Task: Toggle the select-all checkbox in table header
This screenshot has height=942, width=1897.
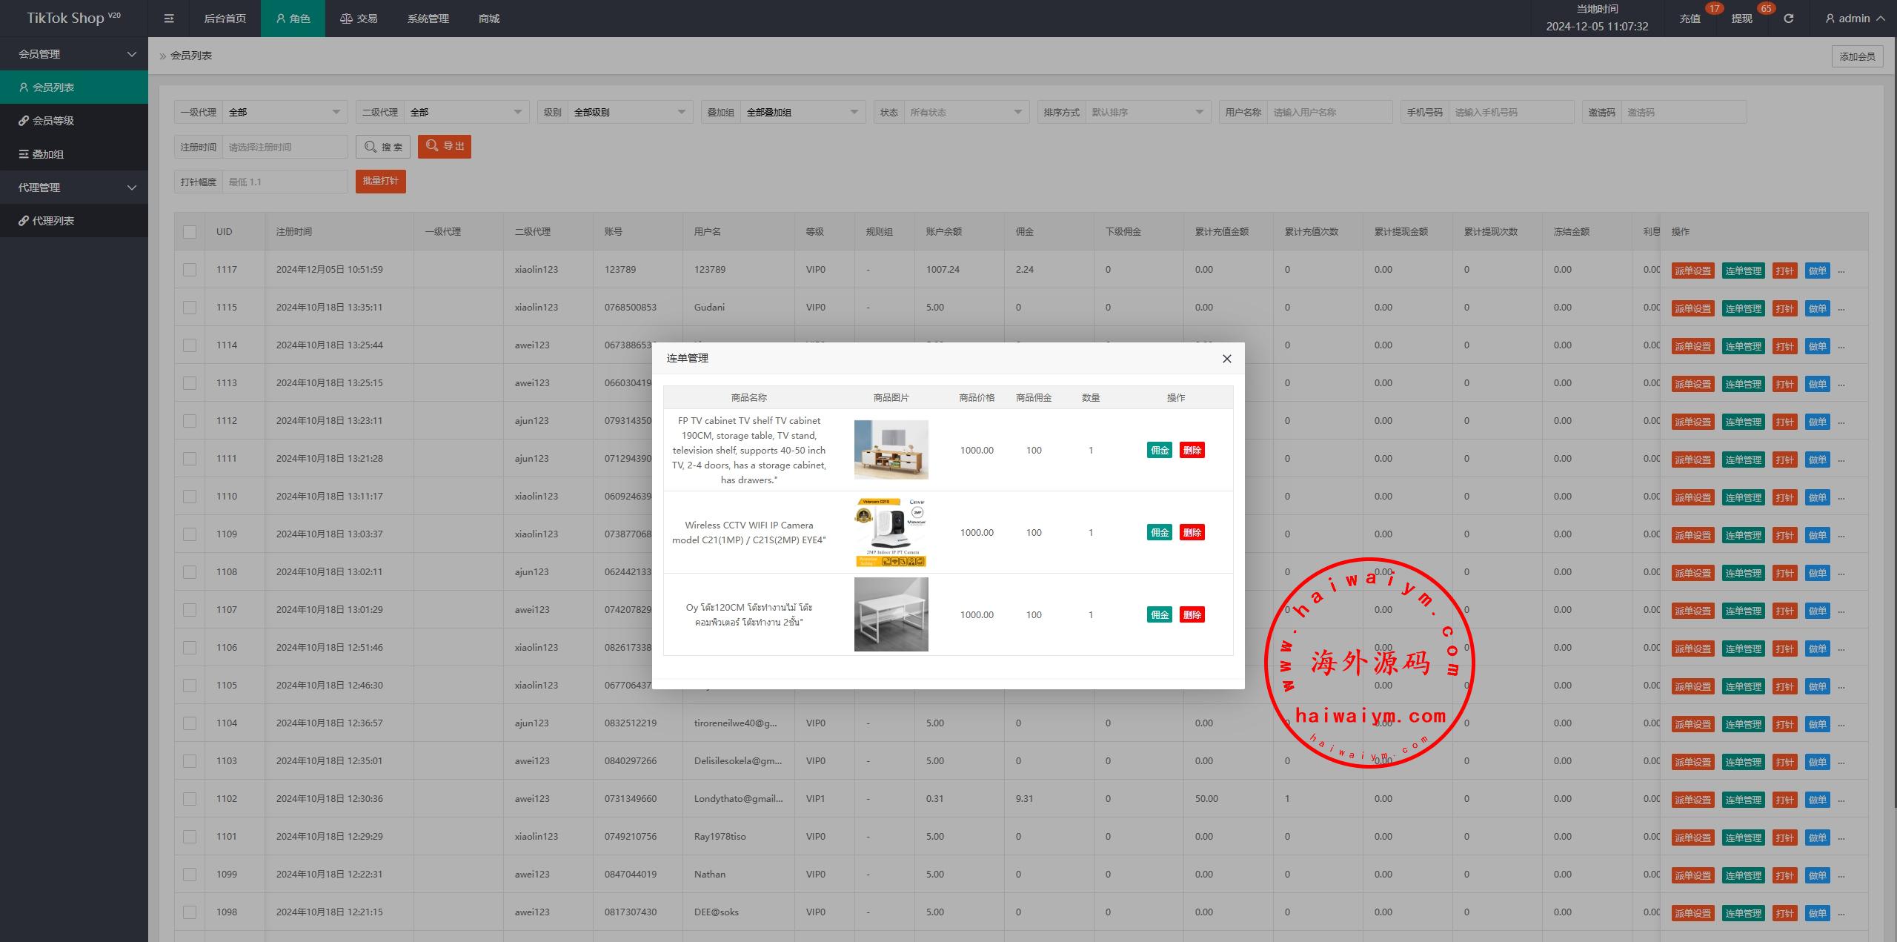Action: pyautogui.click(x=190, y=232)
